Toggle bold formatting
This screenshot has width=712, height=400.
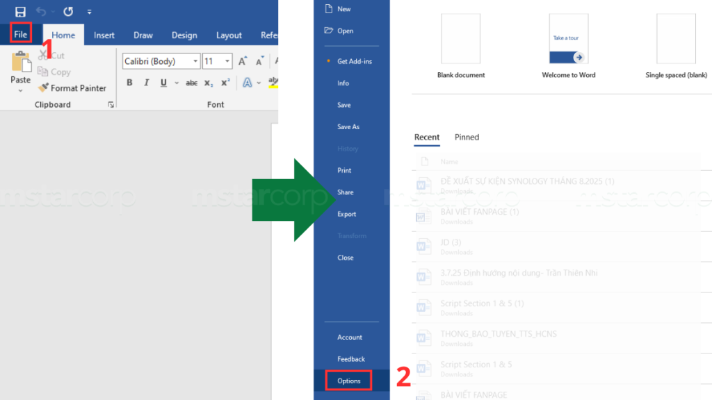(129, 83)
